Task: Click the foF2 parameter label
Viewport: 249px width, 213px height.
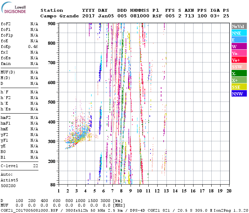Action: tap(6, 24)
